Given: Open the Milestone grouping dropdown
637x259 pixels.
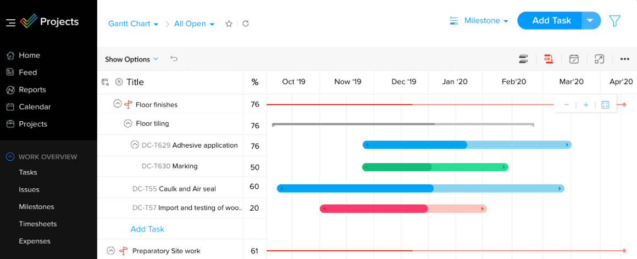Looking at the screenshot, I should 479,21.
